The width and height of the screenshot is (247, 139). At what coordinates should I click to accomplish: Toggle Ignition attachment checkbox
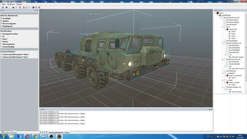coord(1,21)
